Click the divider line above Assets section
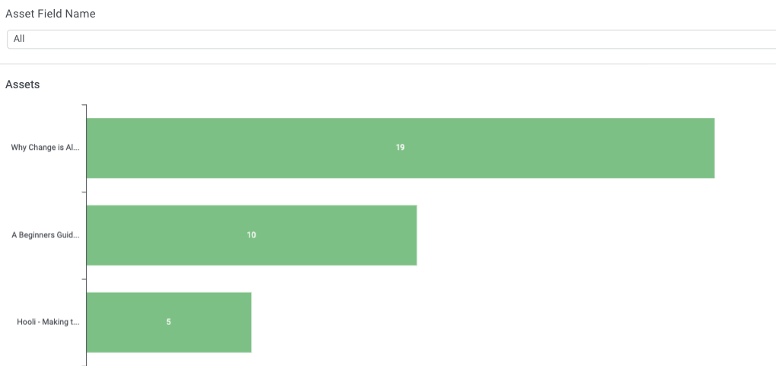Image resolution: width=776 pixels, height=366 pixels. click(x=388, y=64)
